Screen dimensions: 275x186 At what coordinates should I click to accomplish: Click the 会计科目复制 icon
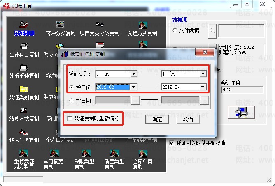coord(24,46)
